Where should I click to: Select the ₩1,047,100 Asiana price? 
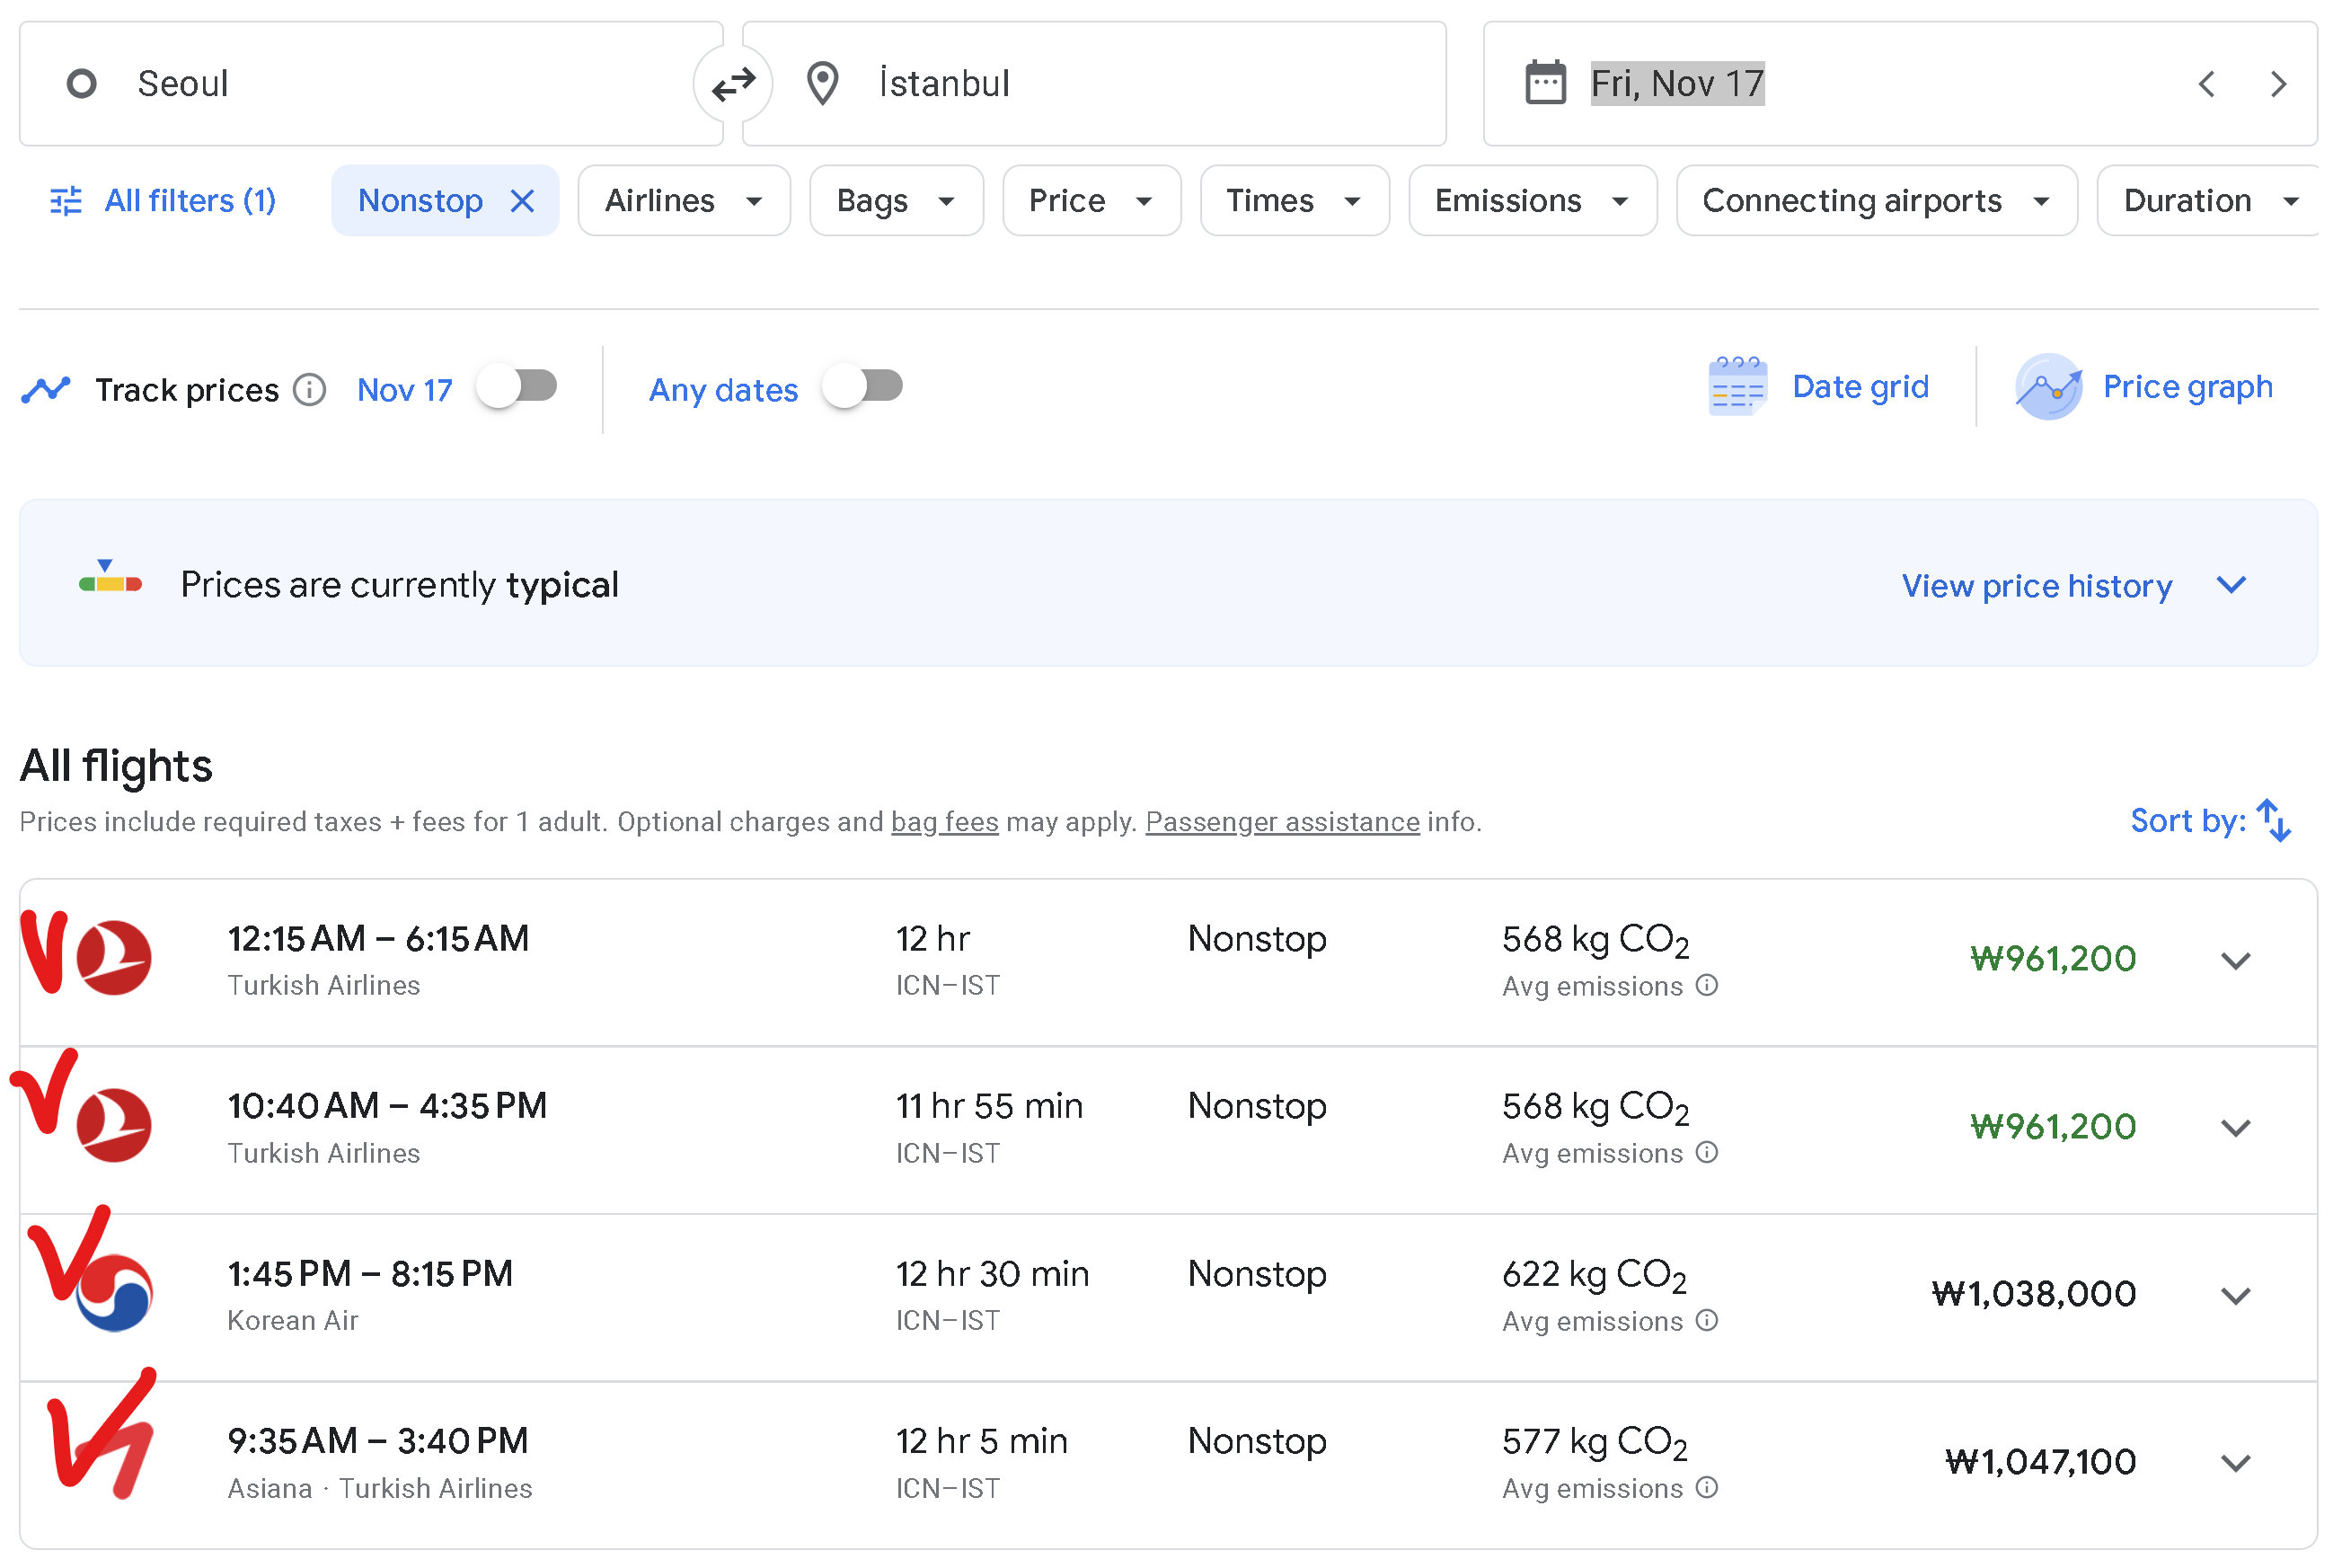[2040, 1462]
